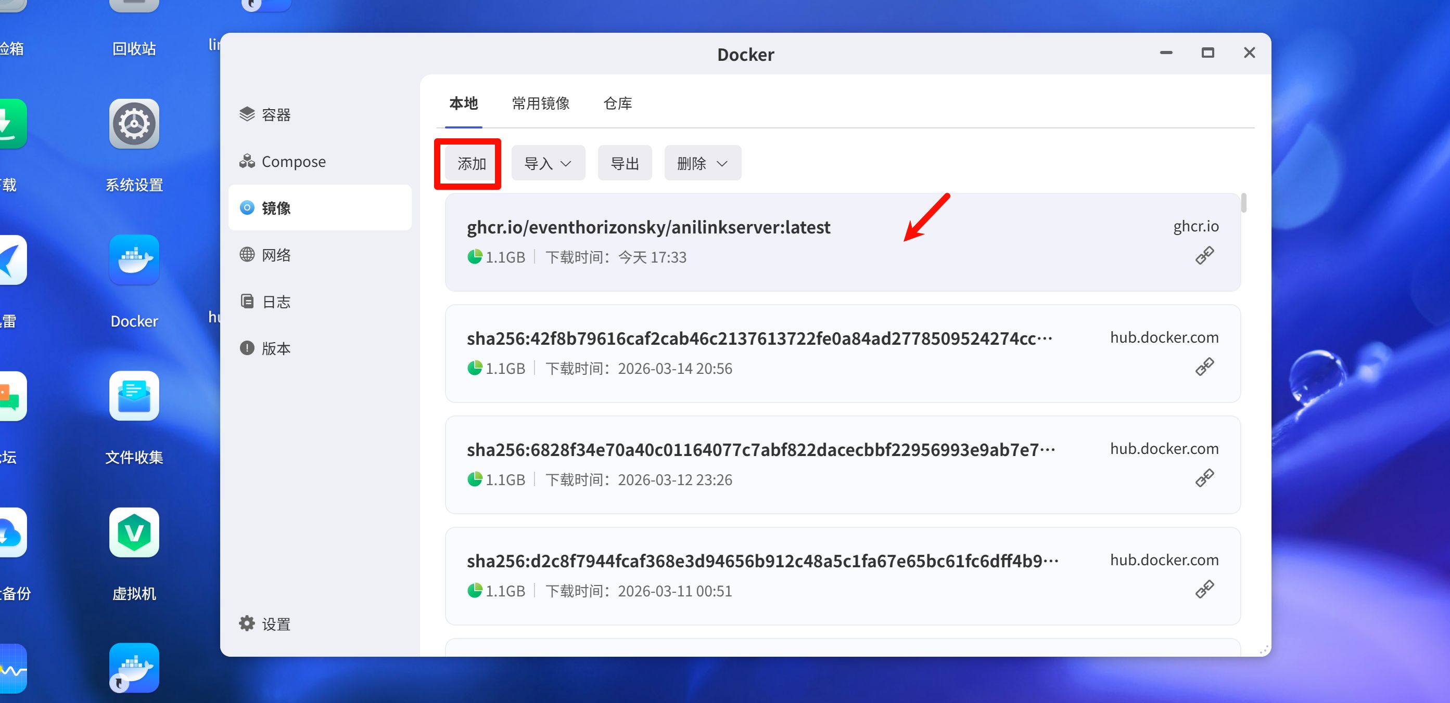Click link icon for ghcr.io anilinkserver image

tap(1204, 255)
